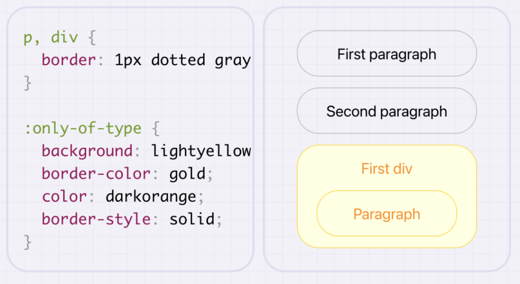Click the gold color value
Image resolution: width=520 pixels, height=284 pixels.
(x=187, y=174)
